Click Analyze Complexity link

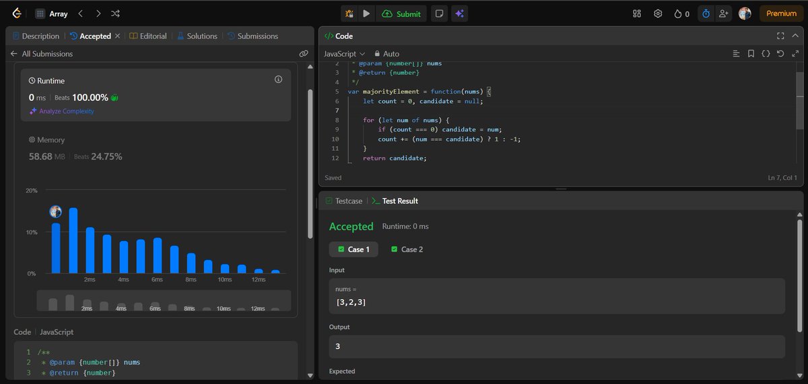61,111
